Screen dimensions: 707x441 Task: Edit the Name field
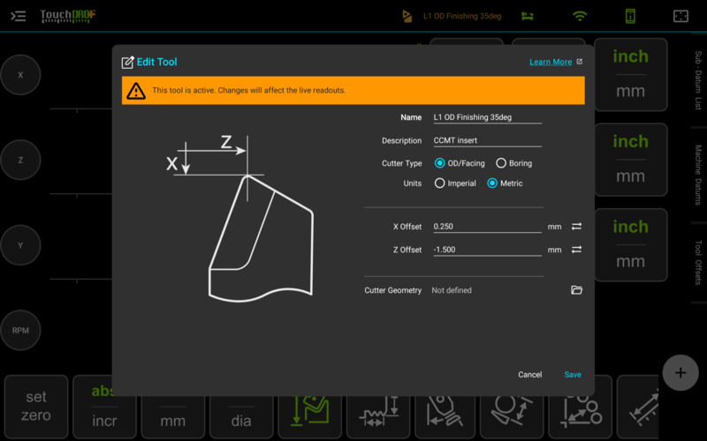(488, 117)
